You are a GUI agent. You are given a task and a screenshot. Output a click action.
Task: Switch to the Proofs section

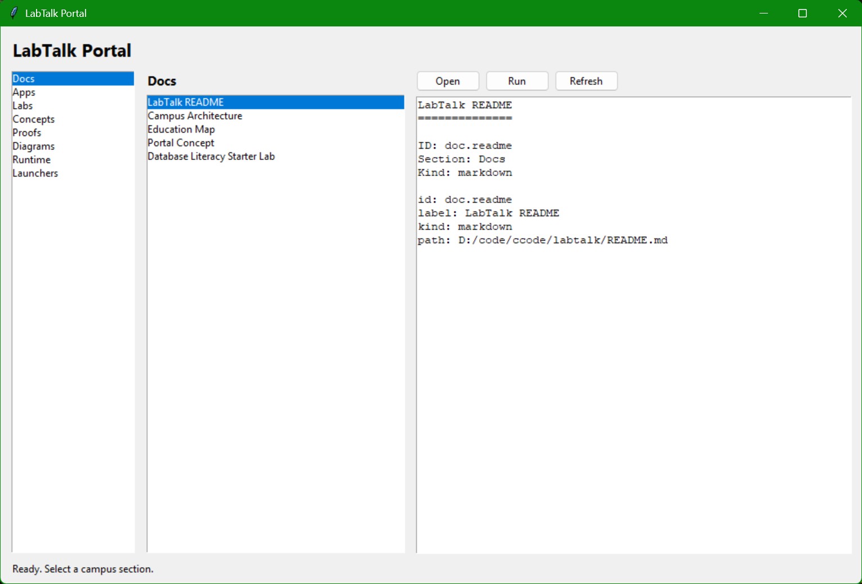(x=73, y=133)
